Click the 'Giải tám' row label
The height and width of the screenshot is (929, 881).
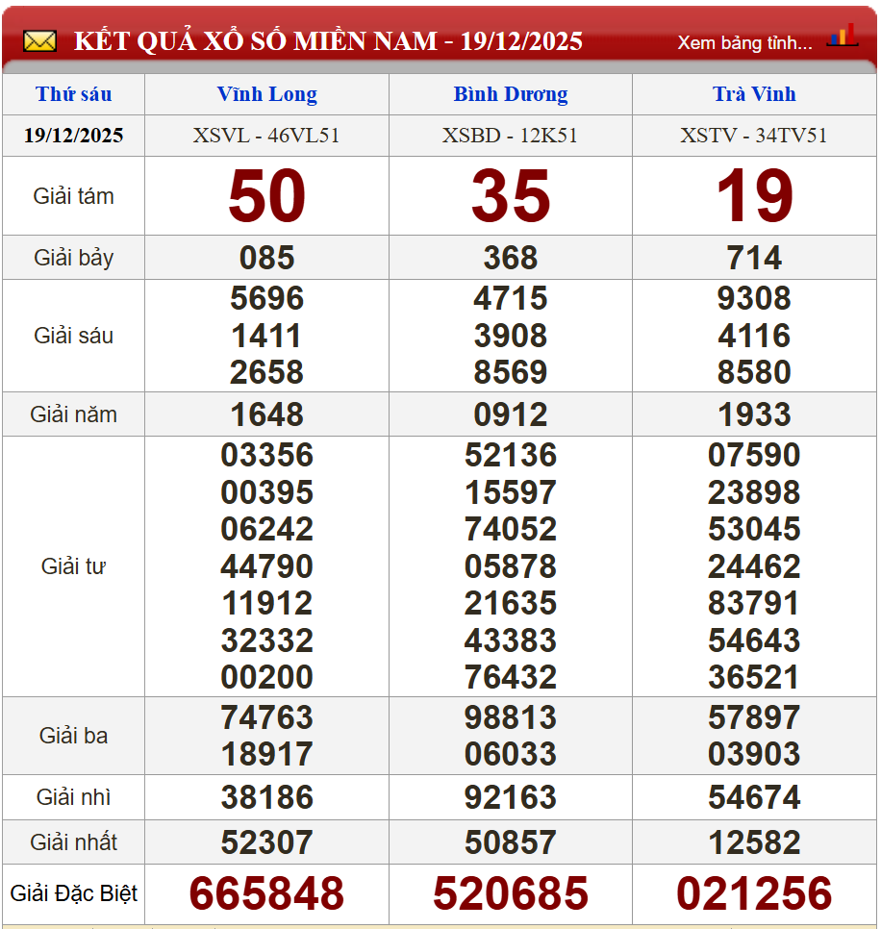(74, 196)
